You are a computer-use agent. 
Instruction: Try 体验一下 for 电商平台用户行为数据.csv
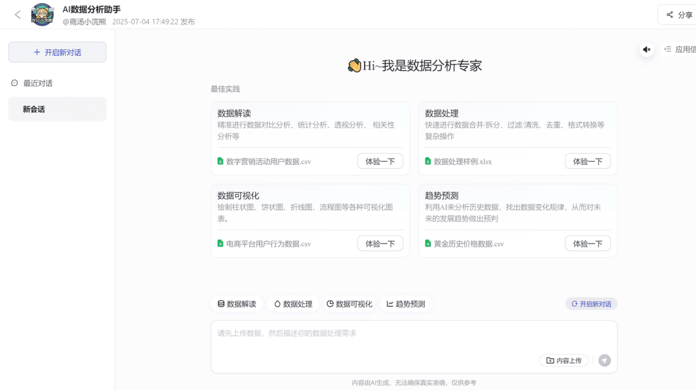[380, 243]
